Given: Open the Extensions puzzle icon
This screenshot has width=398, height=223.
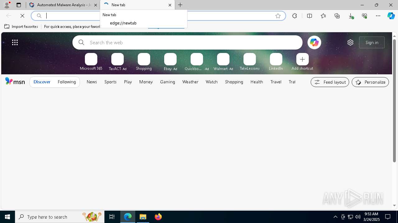Looking at the screenshot, I should click(294, 16).
